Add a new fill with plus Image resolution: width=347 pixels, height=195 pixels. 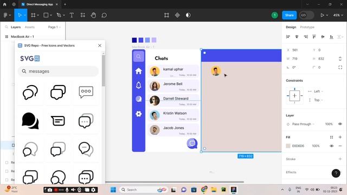[x=340, y=137]
